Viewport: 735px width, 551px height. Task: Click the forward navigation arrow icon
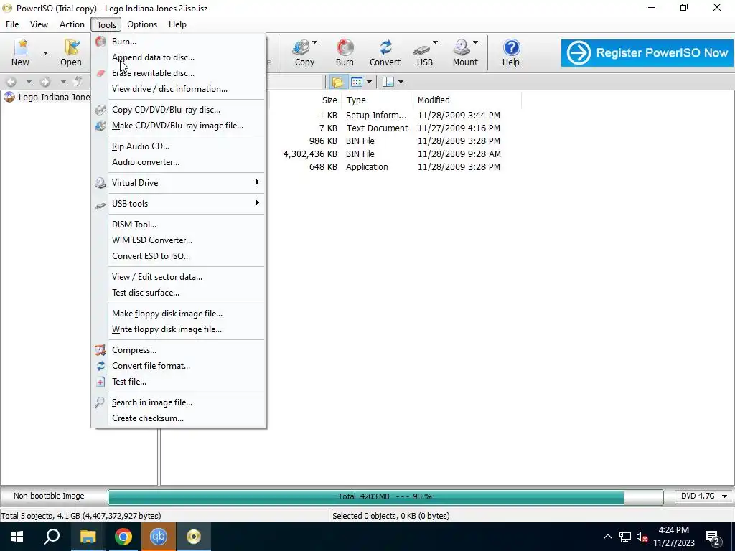(45, 82)
